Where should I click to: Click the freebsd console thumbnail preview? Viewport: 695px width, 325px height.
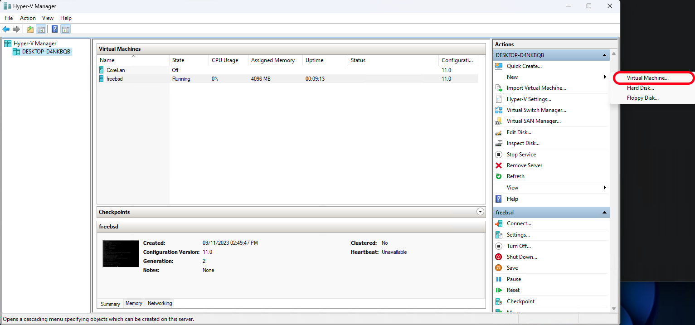(x=121, y=253)
